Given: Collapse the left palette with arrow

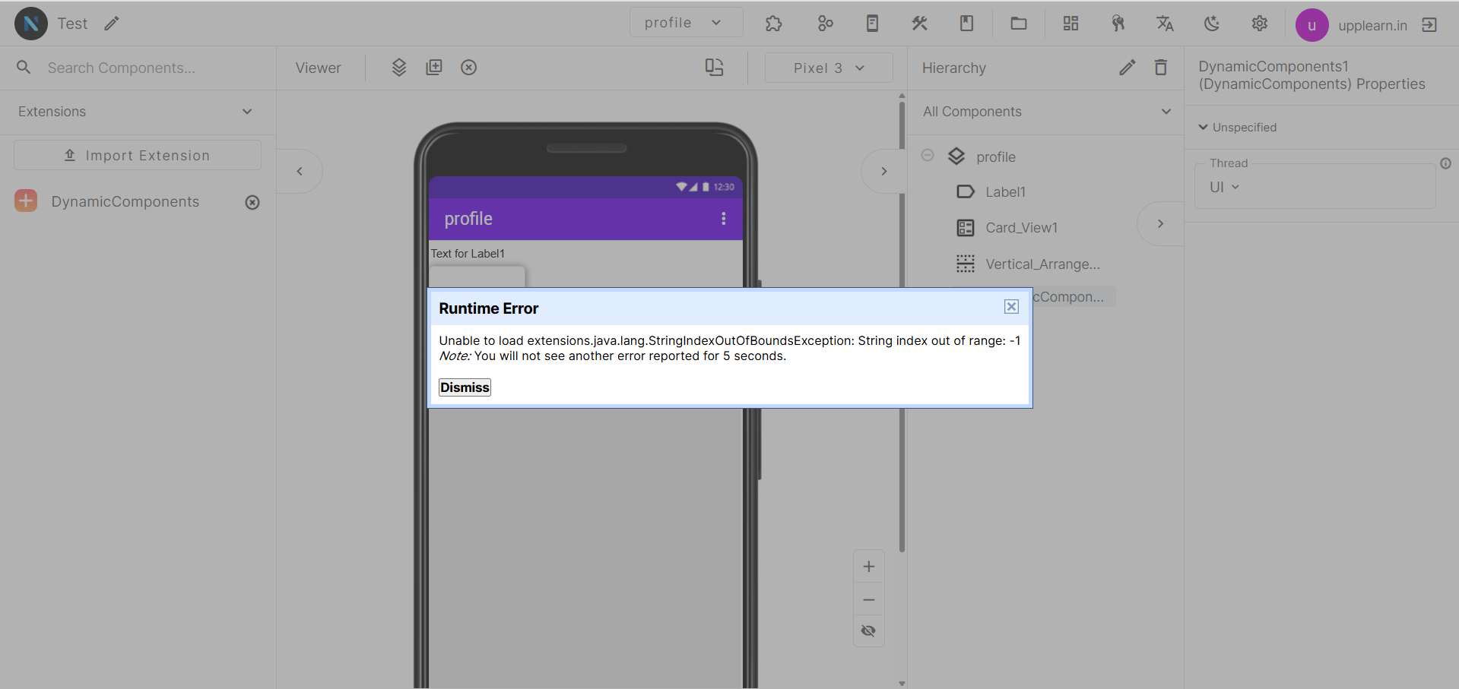Looking at the screenshot, I should point(300,171).
